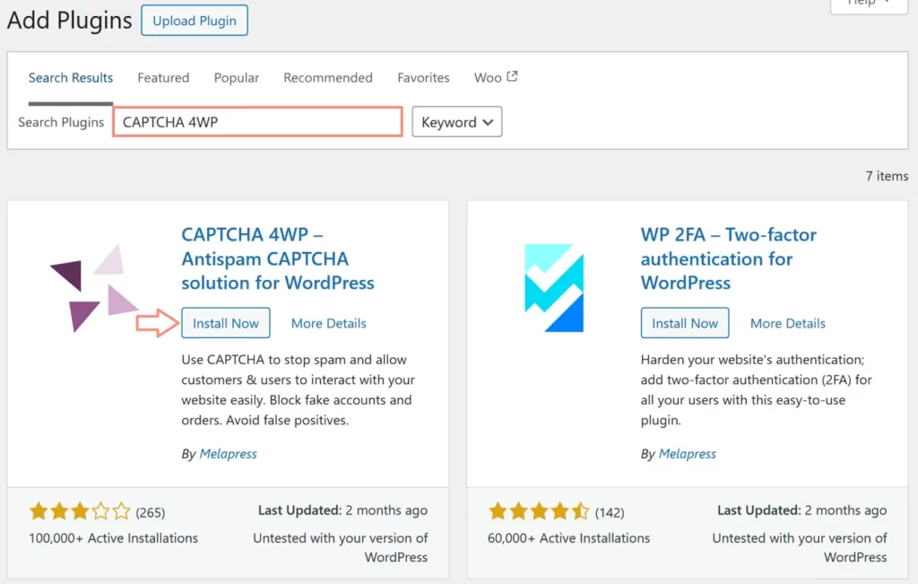Click the Upload Plugin button
Image resolution: width=918 pixels, height=584 pixels.
[195, 21]
